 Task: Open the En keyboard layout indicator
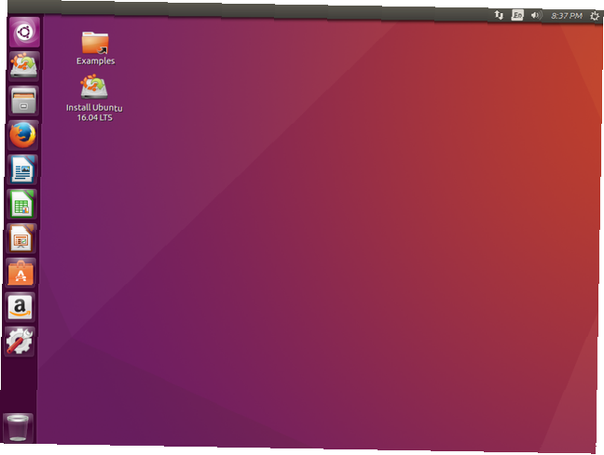pyautogui.click(x=517, y=15)
